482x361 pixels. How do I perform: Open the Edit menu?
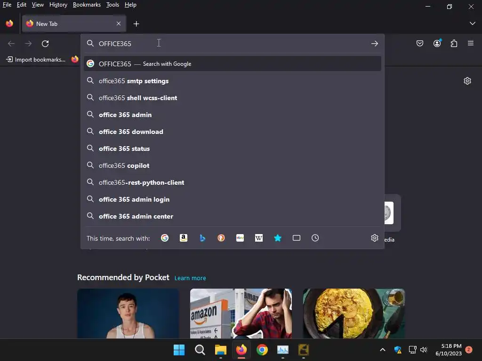tap(22, 5)
